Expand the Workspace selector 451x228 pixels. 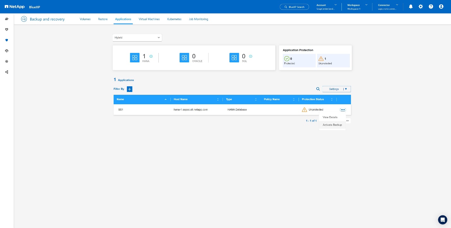point(357,7)
